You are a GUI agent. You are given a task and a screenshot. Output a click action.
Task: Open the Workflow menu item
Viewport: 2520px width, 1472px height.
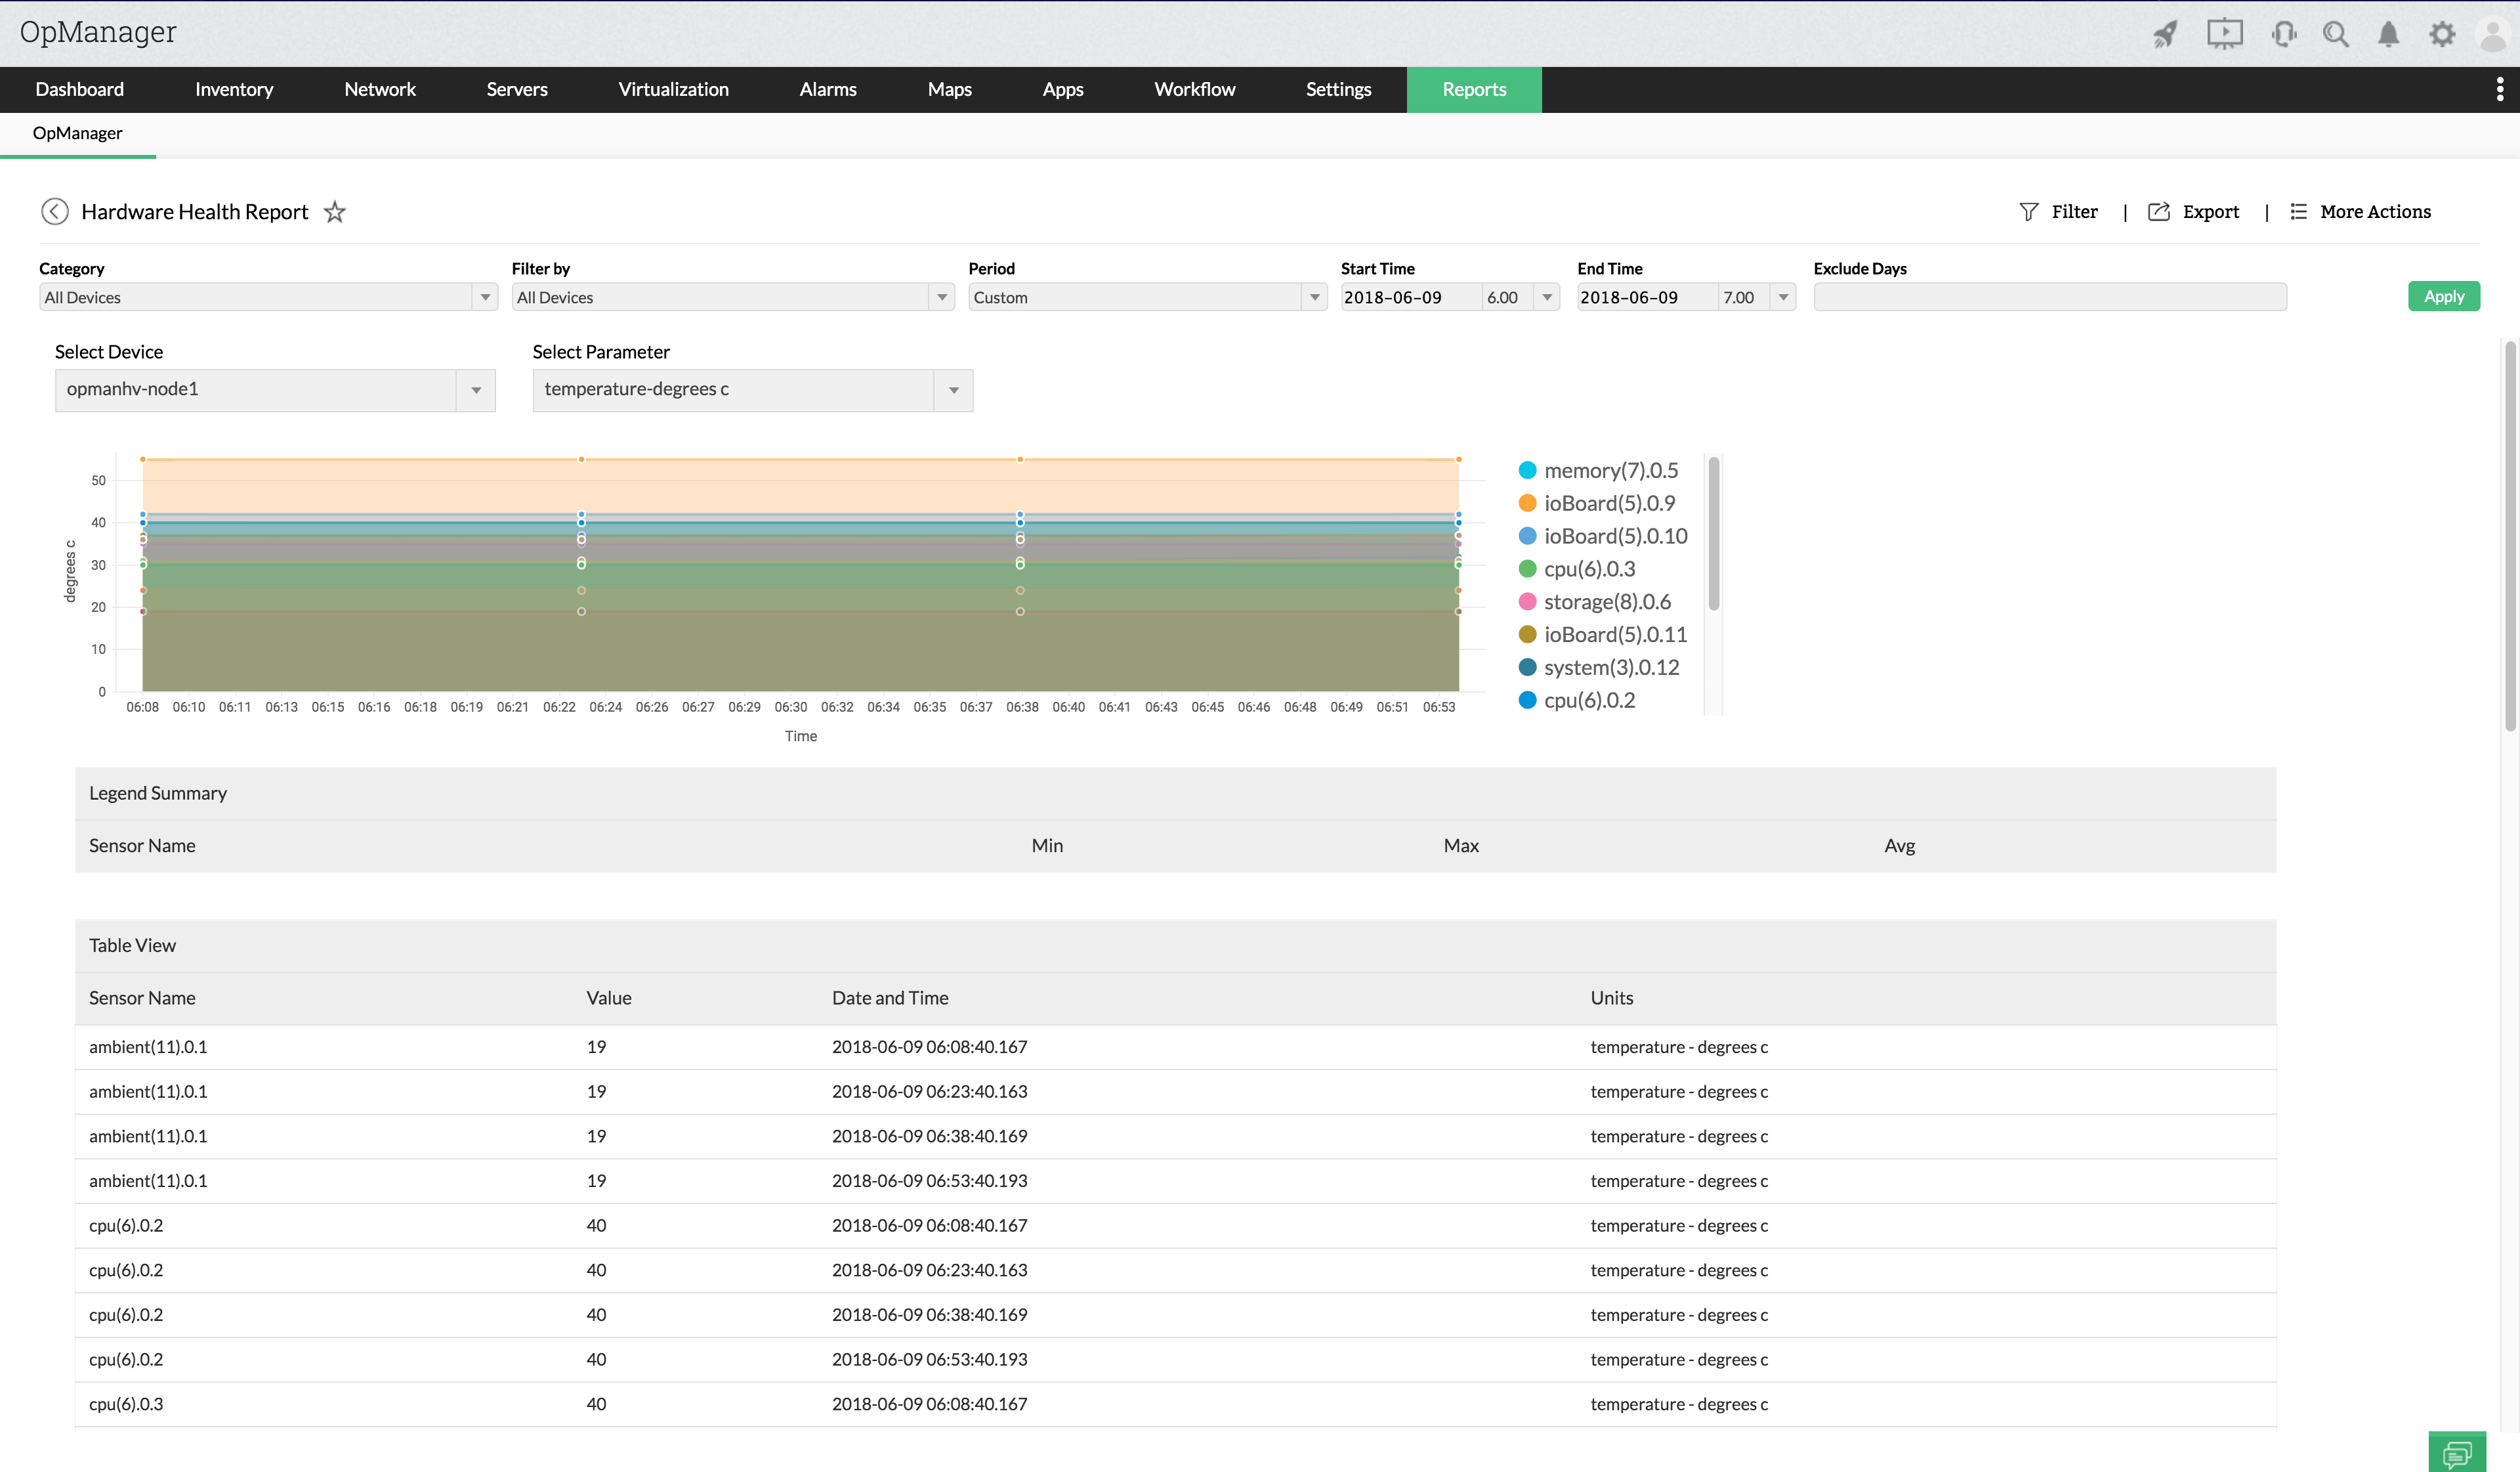pos(1194,89)
